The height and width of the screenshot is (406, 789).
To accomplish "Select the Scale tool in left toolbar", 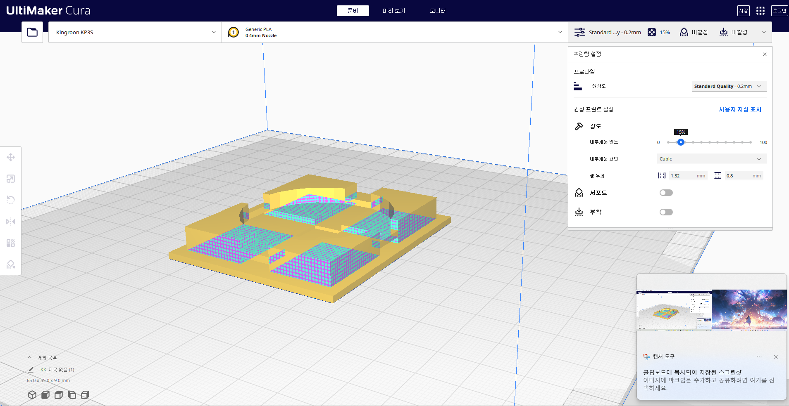I will click(x=11, y=179).
